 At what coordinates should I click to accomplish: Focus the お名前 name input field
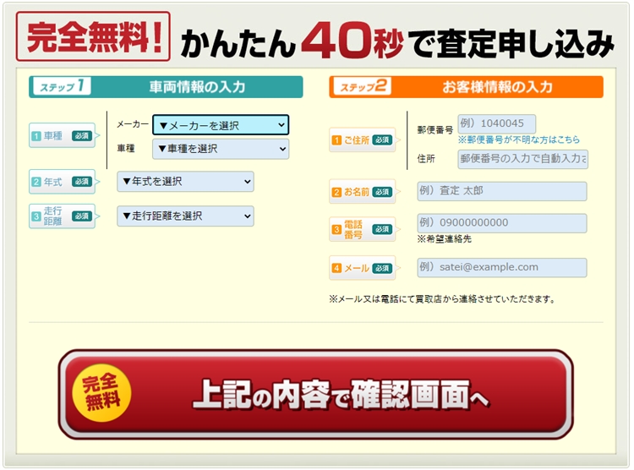[501, 191]
